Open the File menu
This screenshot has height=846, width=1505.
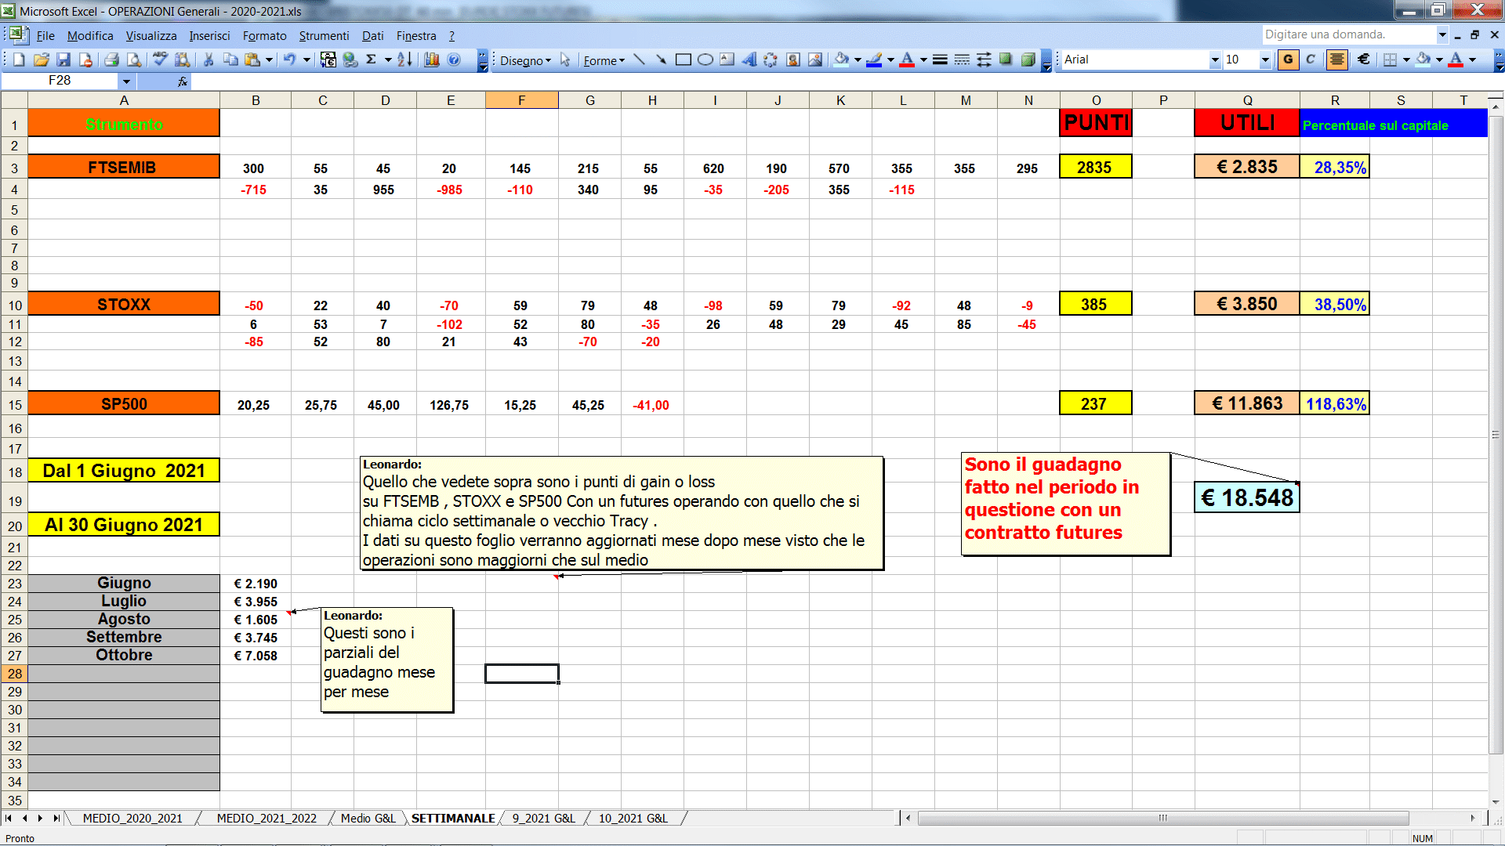pyautogui.click(x=45, y=36)
